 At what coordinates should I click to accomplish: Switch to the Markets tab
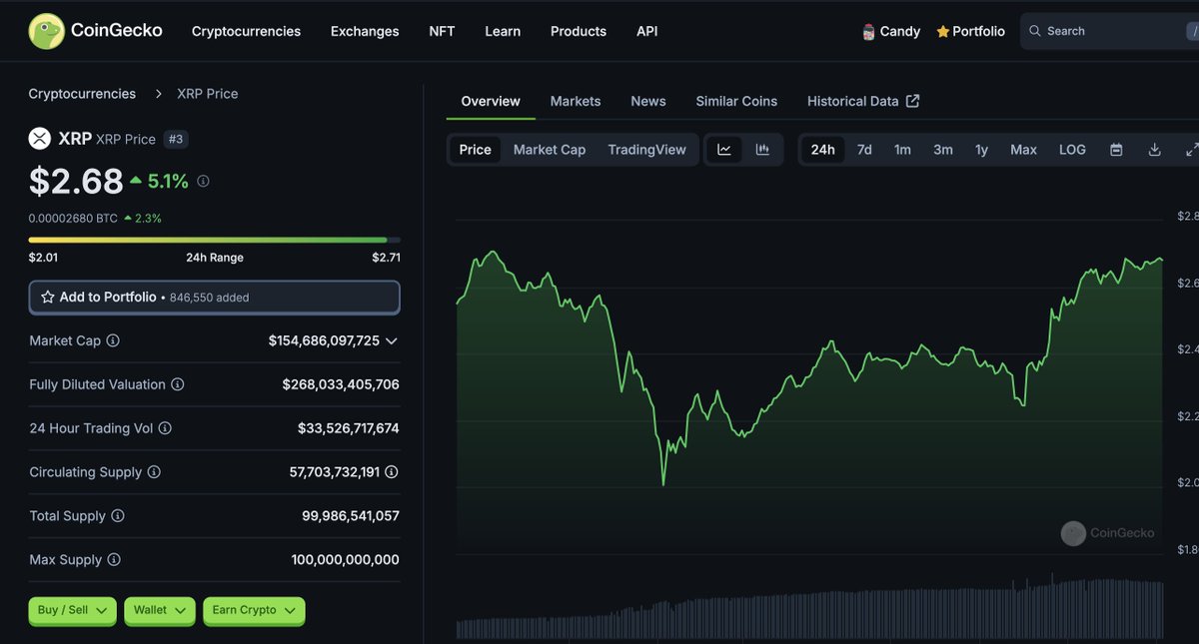click(x=576, y=101)
